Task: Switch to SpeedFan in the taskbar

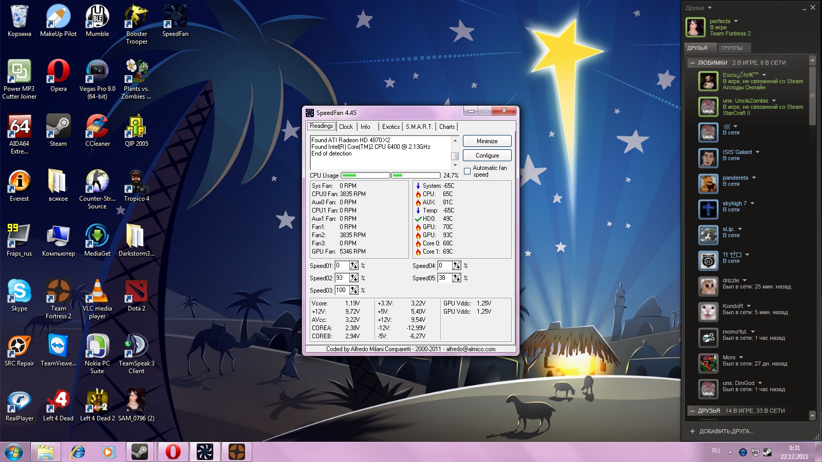Action: pyautogui.click(x=204, y=452)
